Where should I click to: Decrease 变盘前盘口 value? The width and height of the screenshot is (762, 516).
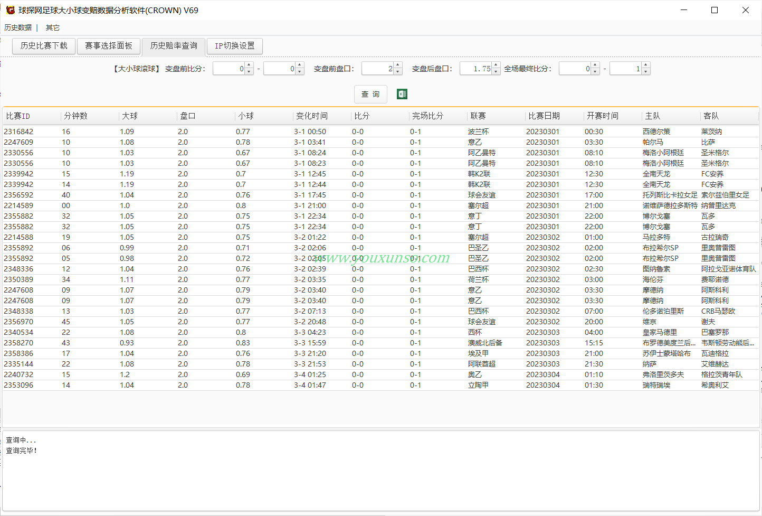tap(398, 71)
